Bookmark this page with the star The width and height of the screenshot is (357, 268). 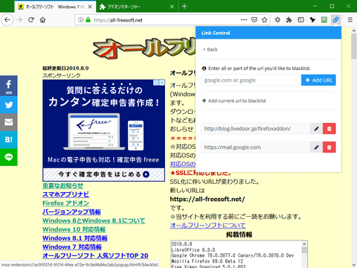click(x=265, y=20)
